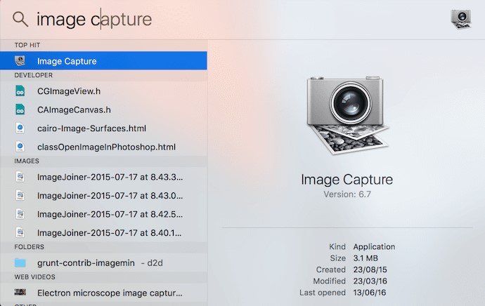Select cairo-Image-Surfaces.html result

(x=103, y=128)
